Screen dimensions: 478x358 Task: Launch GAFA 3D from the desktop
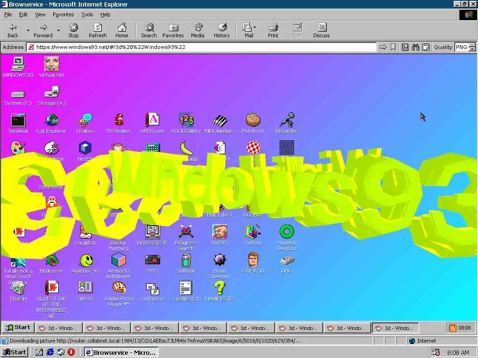click(x=253, y=263)
